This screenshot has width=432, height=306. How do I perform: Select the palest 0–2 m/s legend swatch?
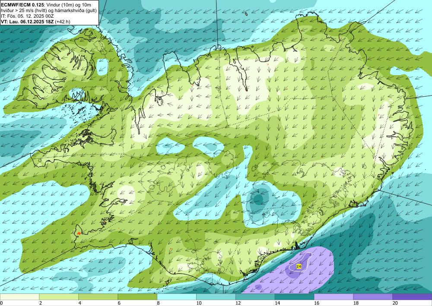click(19, 297)
